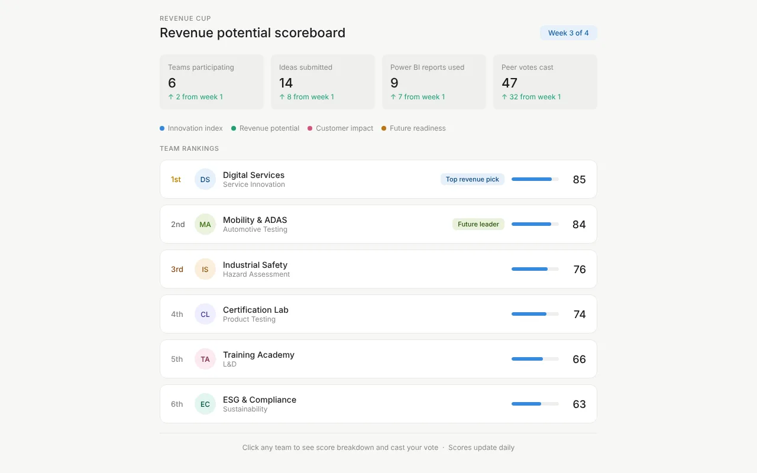Click the Week 3 of 4 badge
This screenshot has height=473, width=757.
tap(568, 33)
